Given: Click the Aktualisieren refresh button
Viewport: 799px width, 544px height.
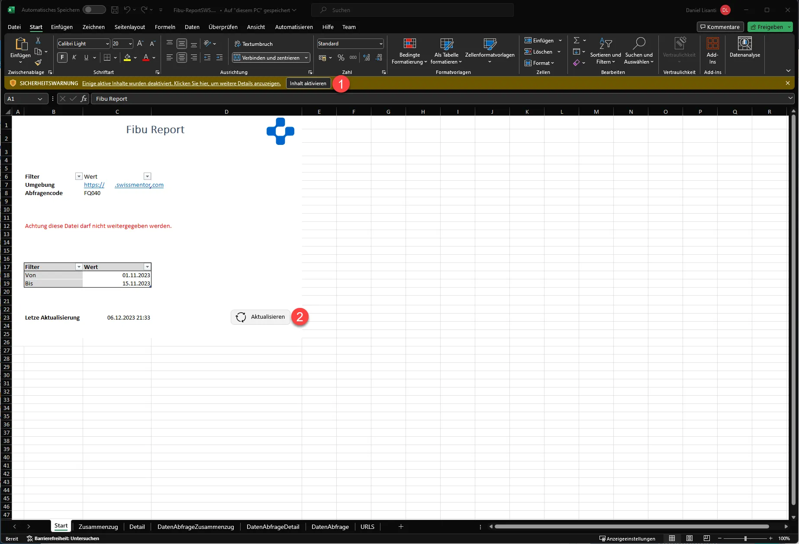Looking at the screenshot, I should [261, 317].
